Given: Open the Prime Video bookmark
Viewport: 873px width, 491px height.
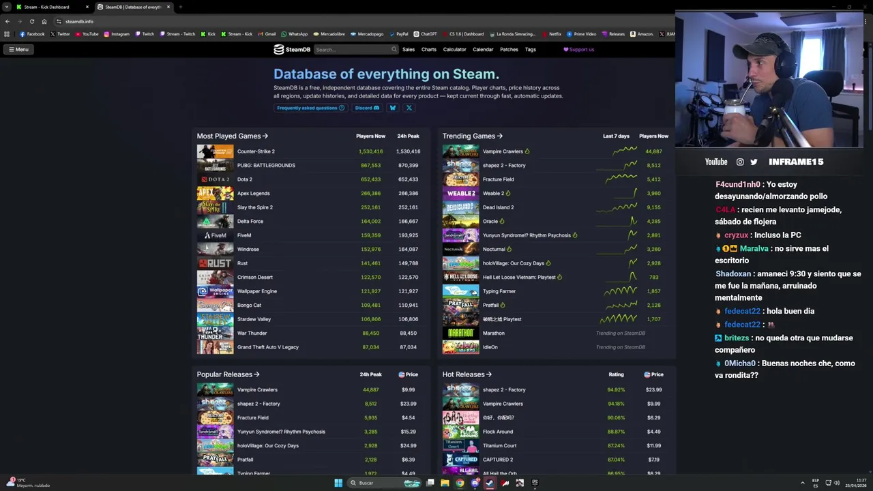Looking at the screenshot, I should click(x=582, y=34).
